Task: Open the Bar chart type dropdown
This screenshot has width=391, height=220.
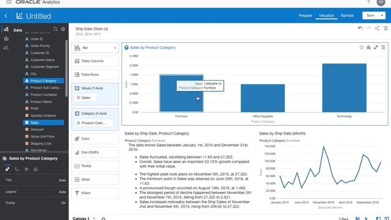Action: click(x=95, y=48)
